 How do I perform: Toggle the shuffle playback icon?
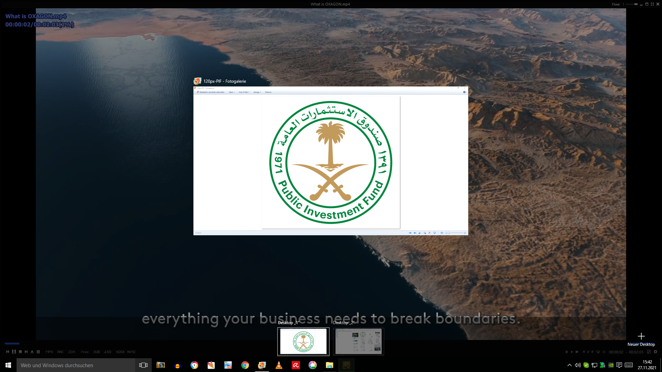click(604, 352)
